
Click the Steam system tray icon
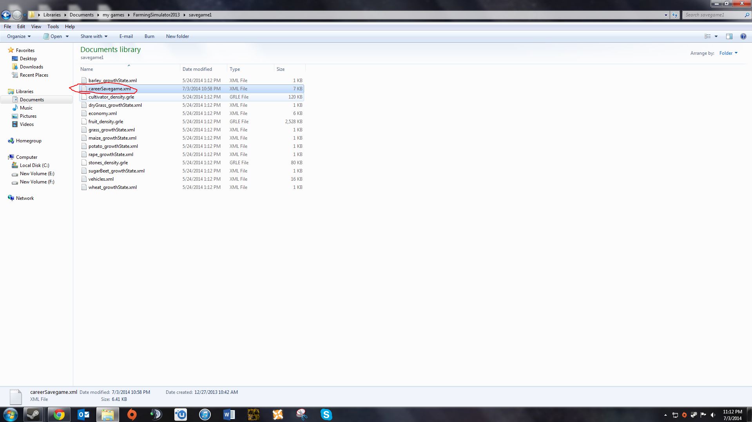point(694,415)
